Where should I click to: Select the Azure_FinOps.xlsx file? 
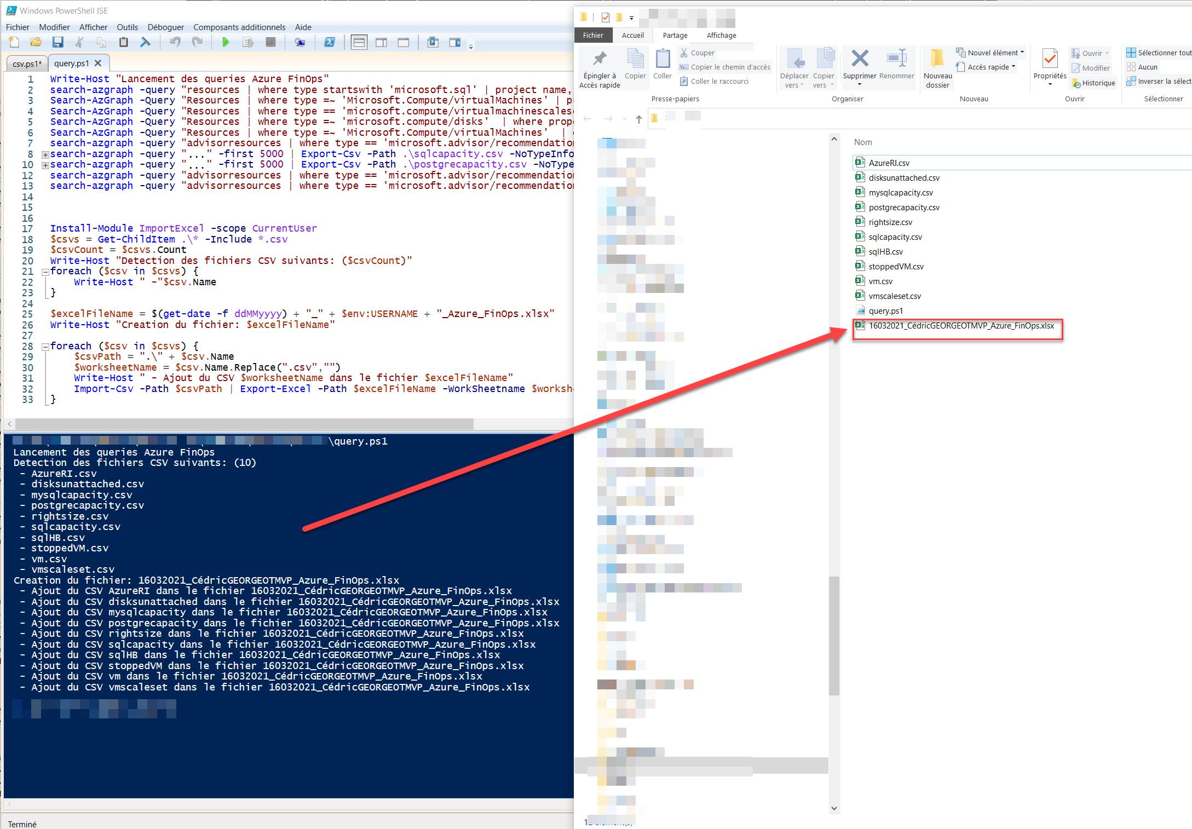961,326
